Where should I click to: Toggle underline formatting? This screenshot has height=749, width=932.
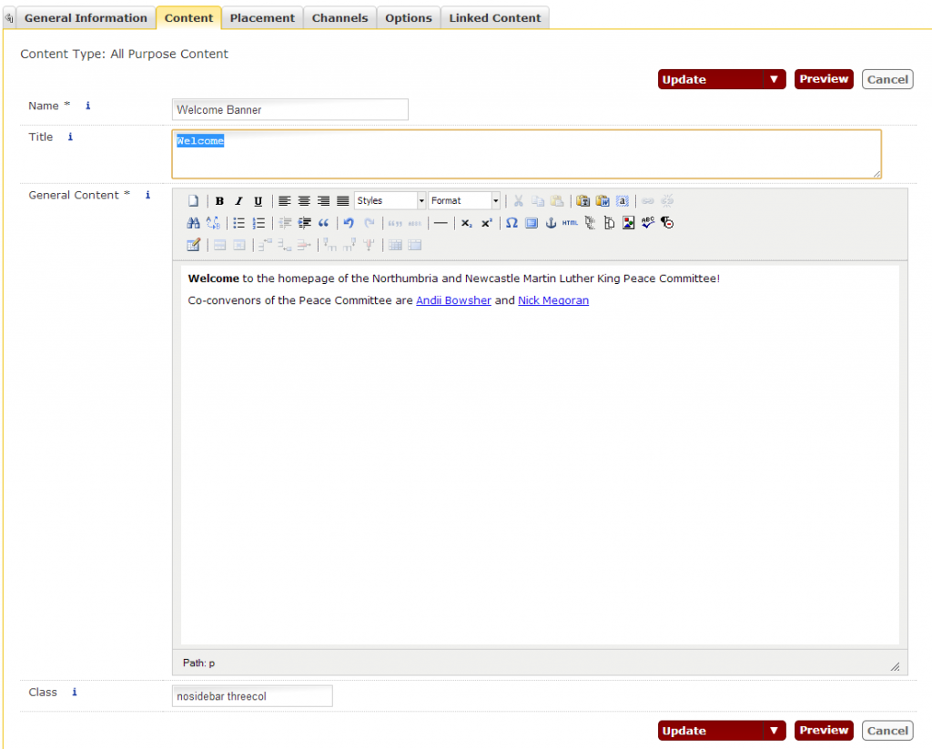coord(258,201)
